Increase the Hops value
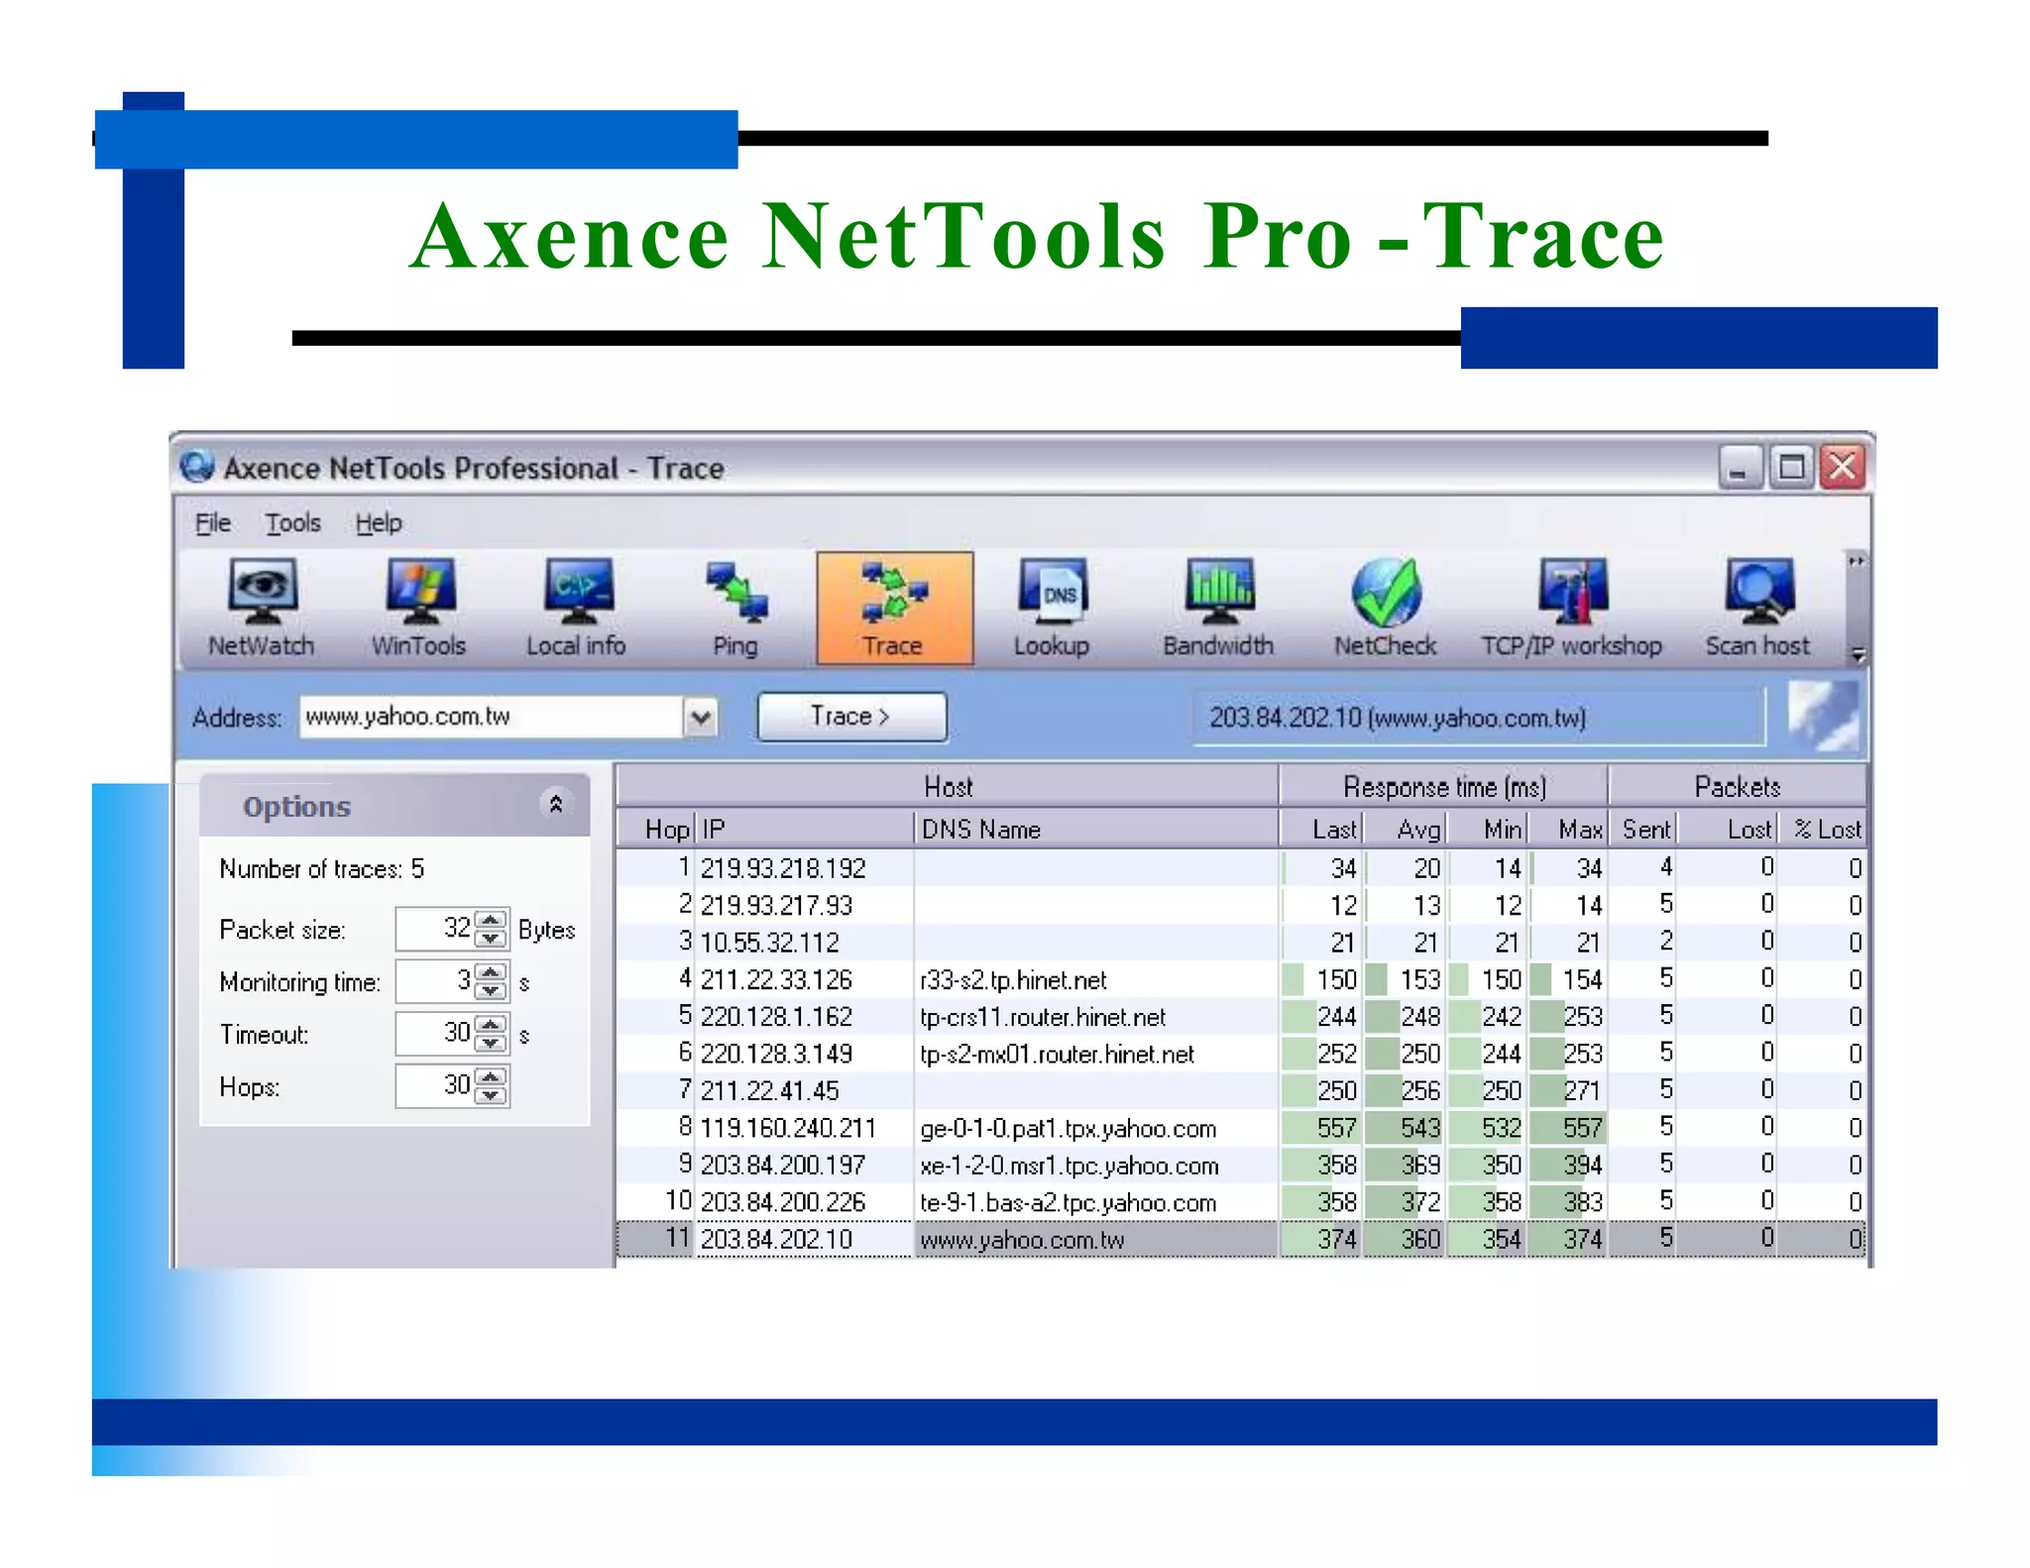This screenshot has width=2030, height=1568. tap(491, 1077)
